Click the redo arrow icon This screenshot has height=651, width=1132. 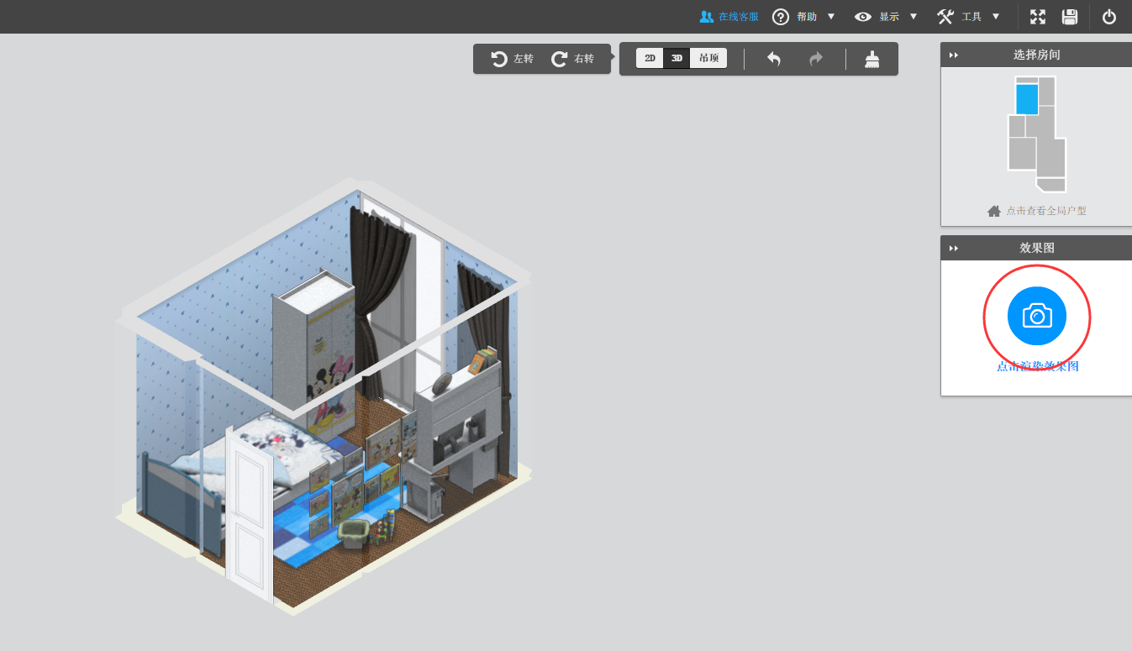pos(815,59)
